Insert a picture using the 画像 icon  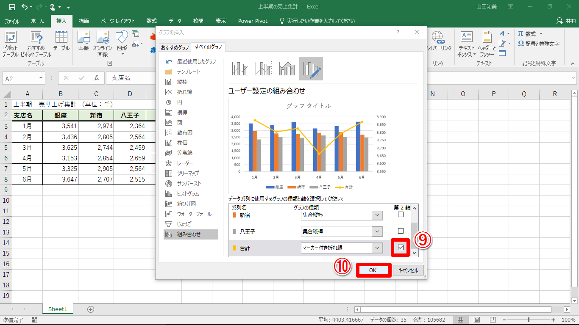pos(84,41)
